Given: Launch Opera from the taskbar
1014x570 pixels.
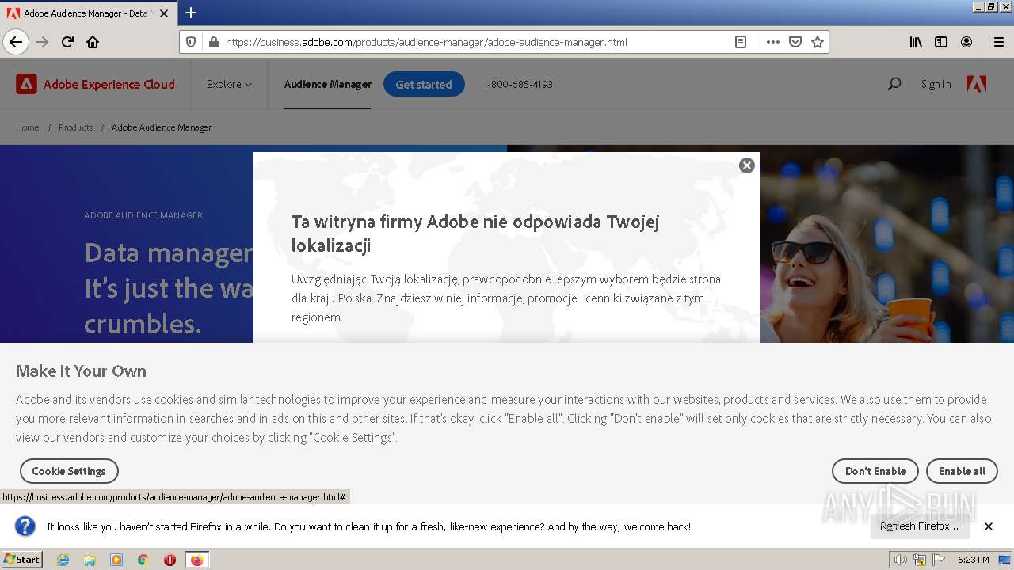Looking at the screenshot, I should coord(170,560).
